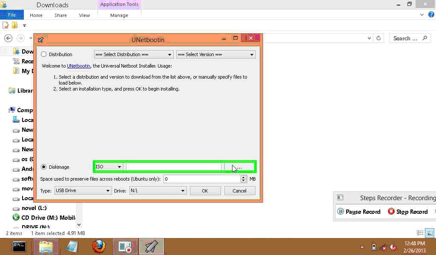
Task: Switch to the Manage ribbon tab
Action: (119, 15)
